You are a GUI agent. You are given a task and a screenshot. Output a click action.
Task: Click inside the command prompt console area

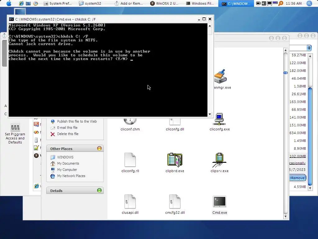108,70
